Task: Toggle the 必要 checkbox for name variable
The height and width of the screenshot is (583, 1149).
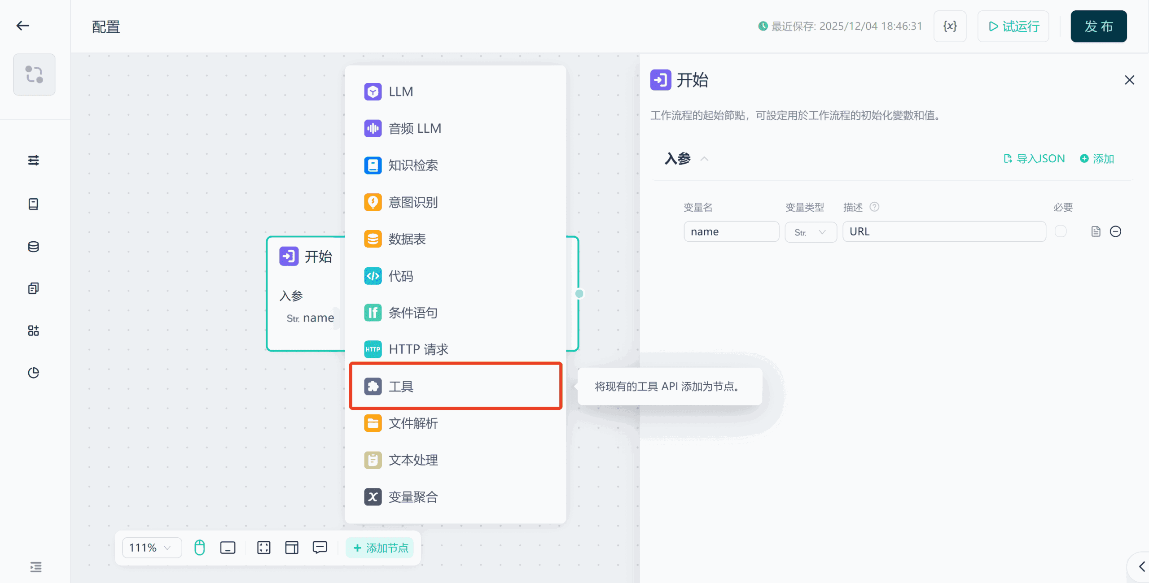Action: (x=1061, y=231)
